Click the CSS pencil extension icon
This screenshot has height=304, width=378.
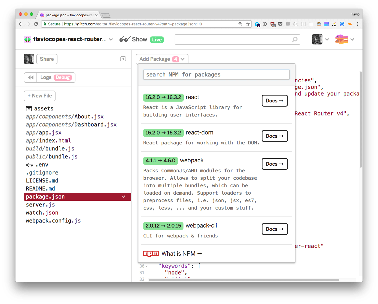click(334, 24)
